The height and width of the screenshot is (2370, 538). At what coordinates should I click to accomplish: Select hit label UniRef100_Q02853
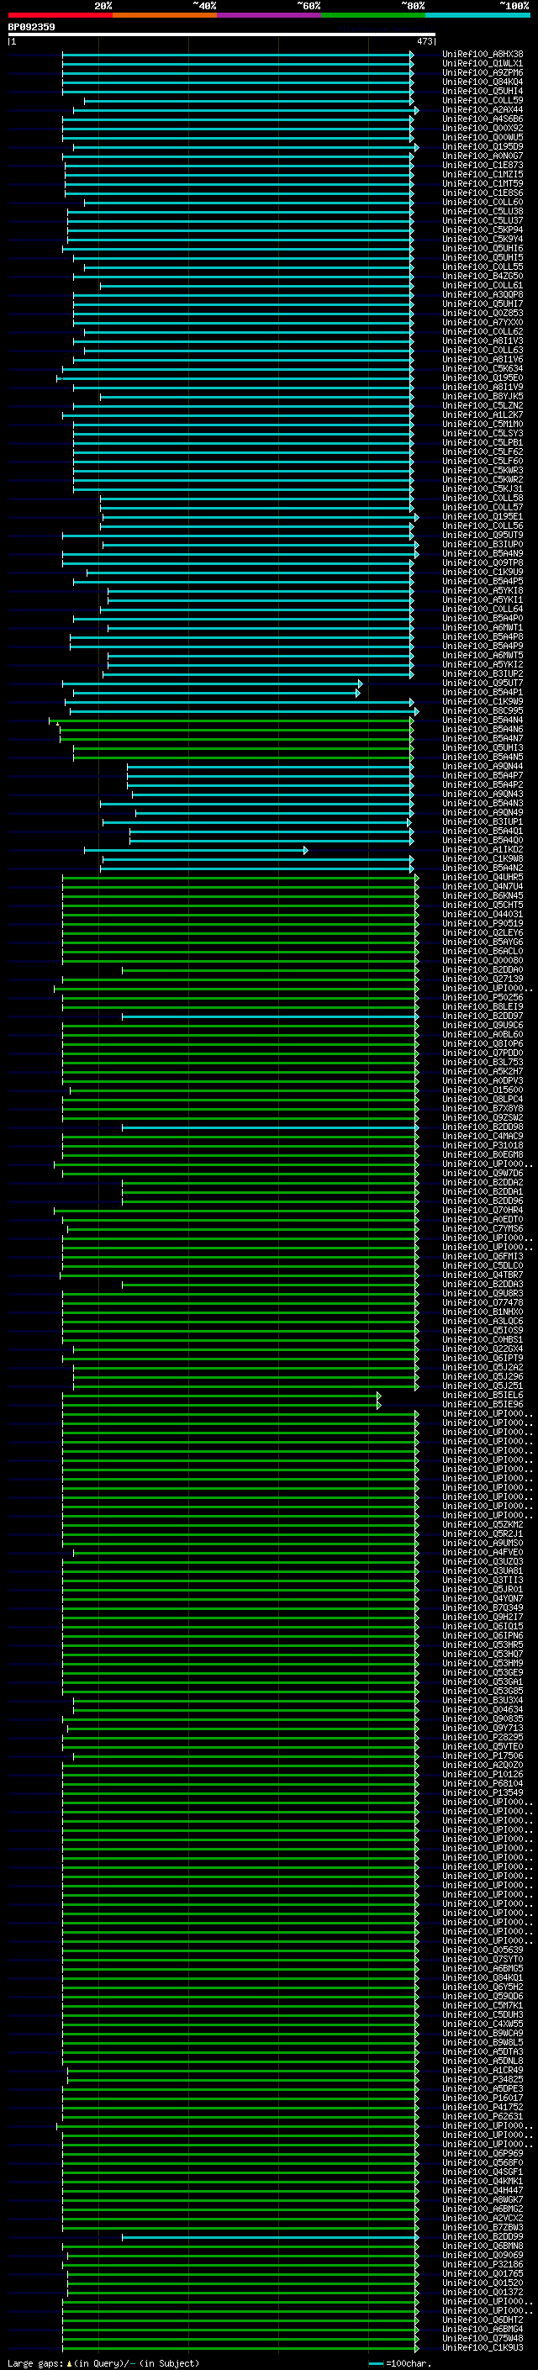(x=483, y=314)
